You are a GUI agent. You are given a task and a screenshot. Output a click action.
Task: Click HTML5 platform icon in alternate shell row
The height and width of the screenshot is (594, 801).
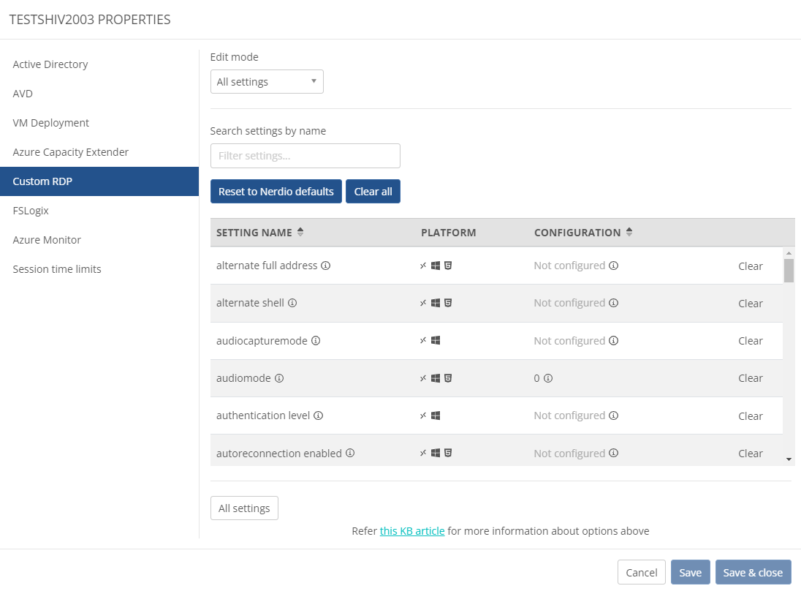click(448, 303)
